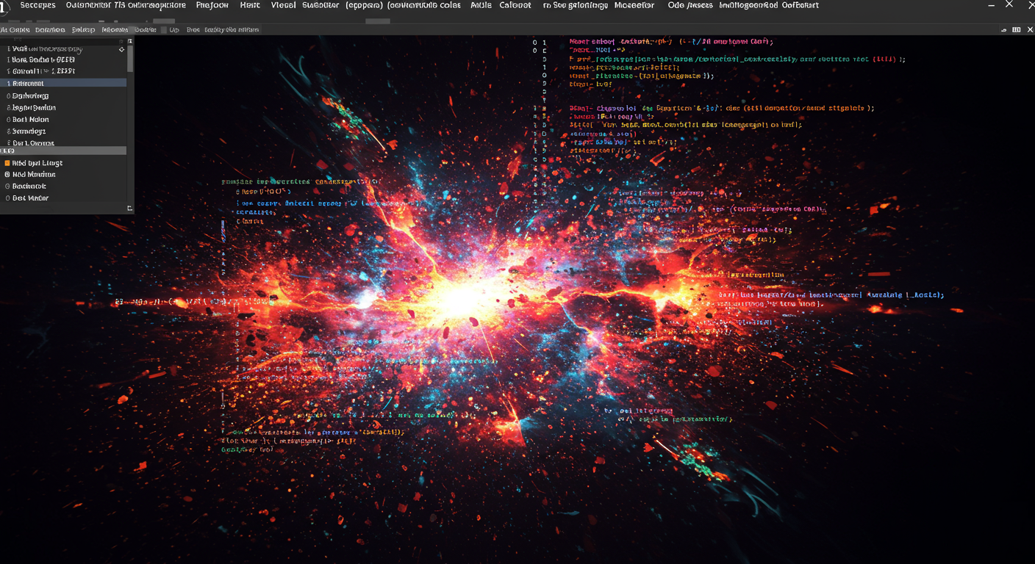
Task: Click the layout grid icon near the top-right toolbar
Action: tap(1017, 30)
